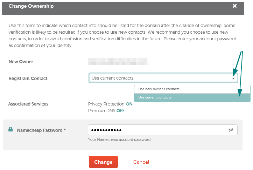Viewport: 253px width, 170px height.
Task: Click the form's instruction paragraph
Action: tap(122, 35)
